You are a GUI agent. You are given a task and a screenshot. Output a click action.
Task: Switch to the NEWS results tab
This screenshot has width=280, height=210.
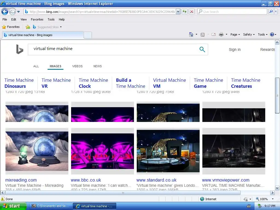(98, 66)
